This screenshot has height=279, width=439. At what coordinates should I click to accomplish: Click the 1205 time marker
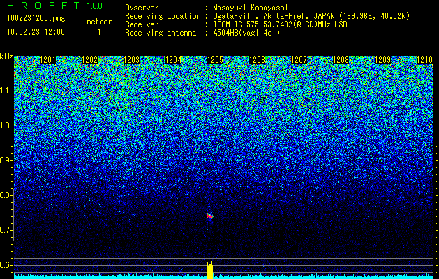click(x=215, y=60)
